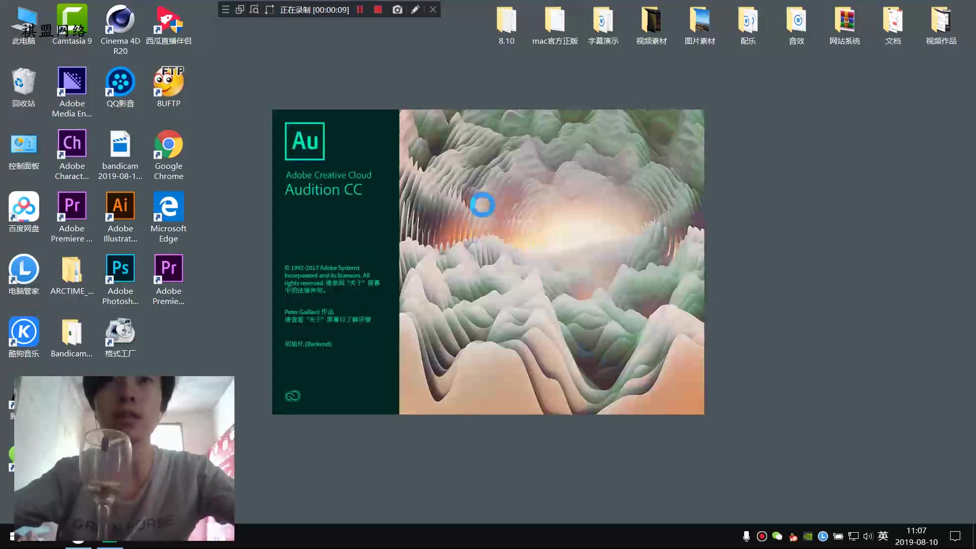The height and width of the screenshot is (549, 976).
Task: Open the 视频素材 folder
Action: 651,25
